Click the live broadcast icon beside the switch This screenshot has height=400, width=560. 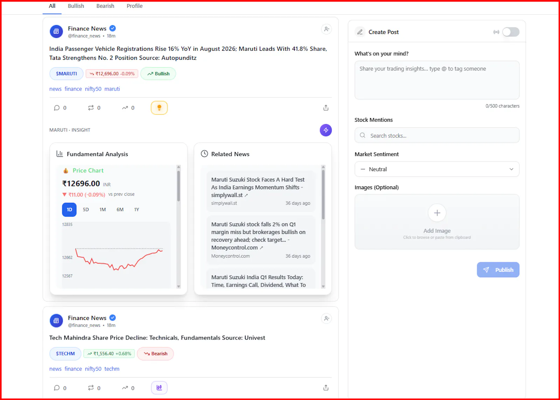496,32
